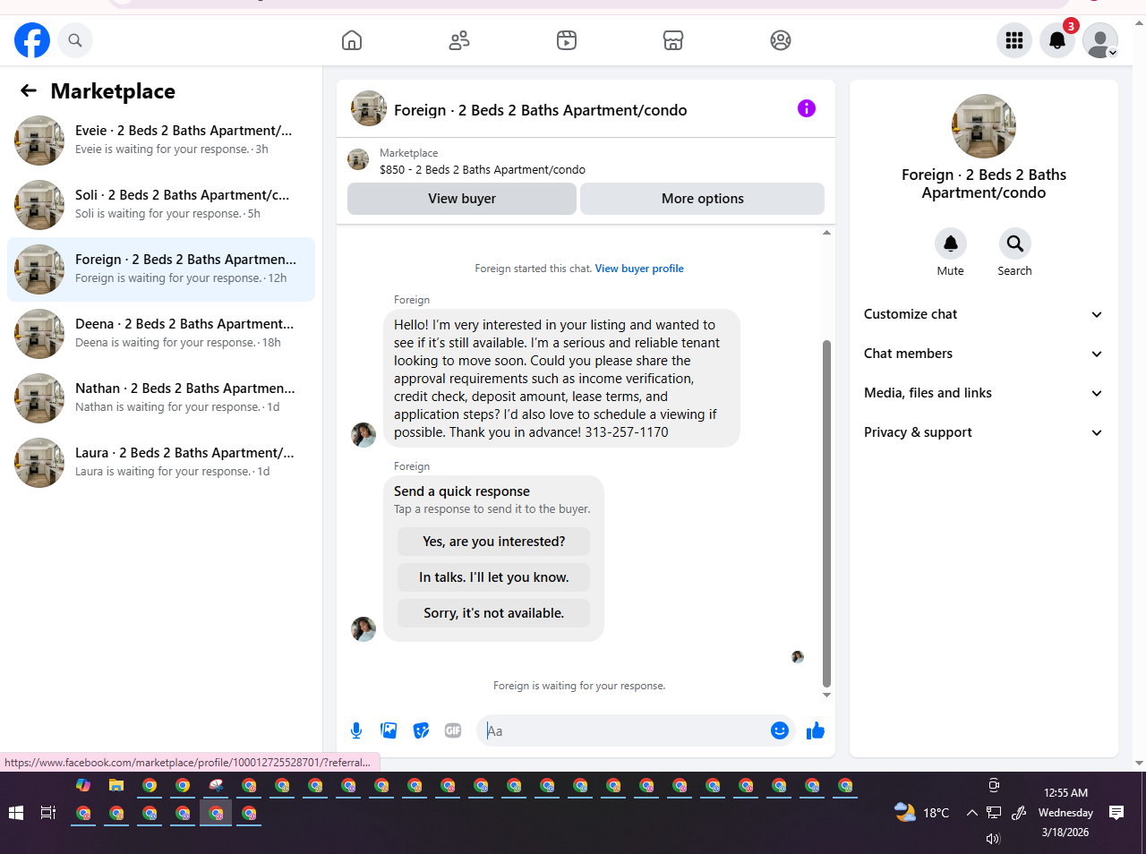Send quick response "Yes, are you interested?"

(x=494, y=542)
